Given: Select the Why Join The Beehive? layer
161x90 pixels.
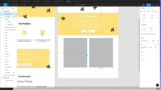Looking at the screenshot, I should (9, 30).
